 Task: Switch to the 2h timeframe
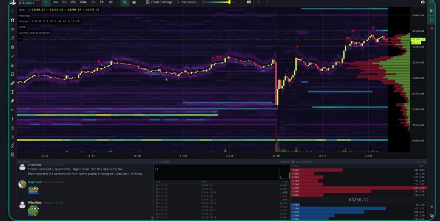pyautogui.click(x=101, y=2)
